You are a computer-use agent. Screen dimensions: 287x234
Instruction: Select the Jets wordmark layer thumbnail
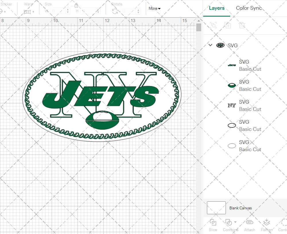pos(232,65)
